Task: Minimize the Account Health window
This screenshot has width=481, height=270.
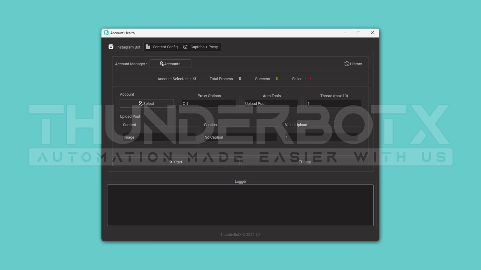Action: click(345, 33)
